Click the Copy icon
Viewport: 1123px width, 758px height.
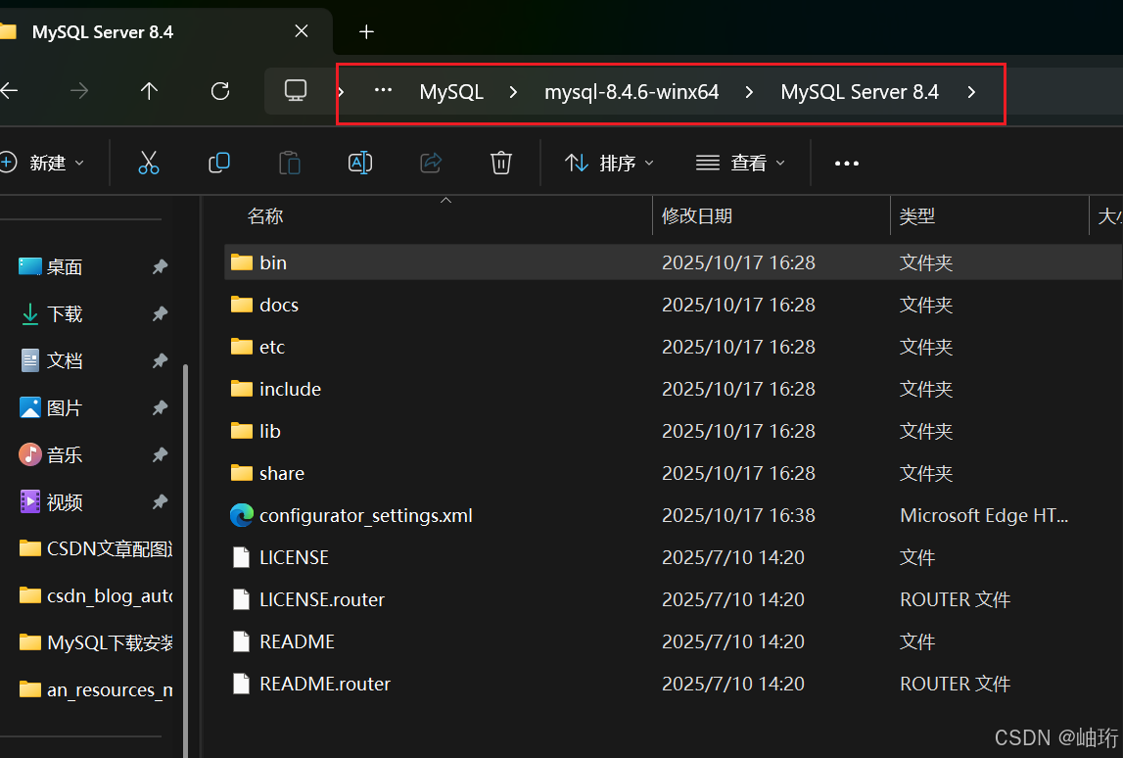[x=218, y=163]
